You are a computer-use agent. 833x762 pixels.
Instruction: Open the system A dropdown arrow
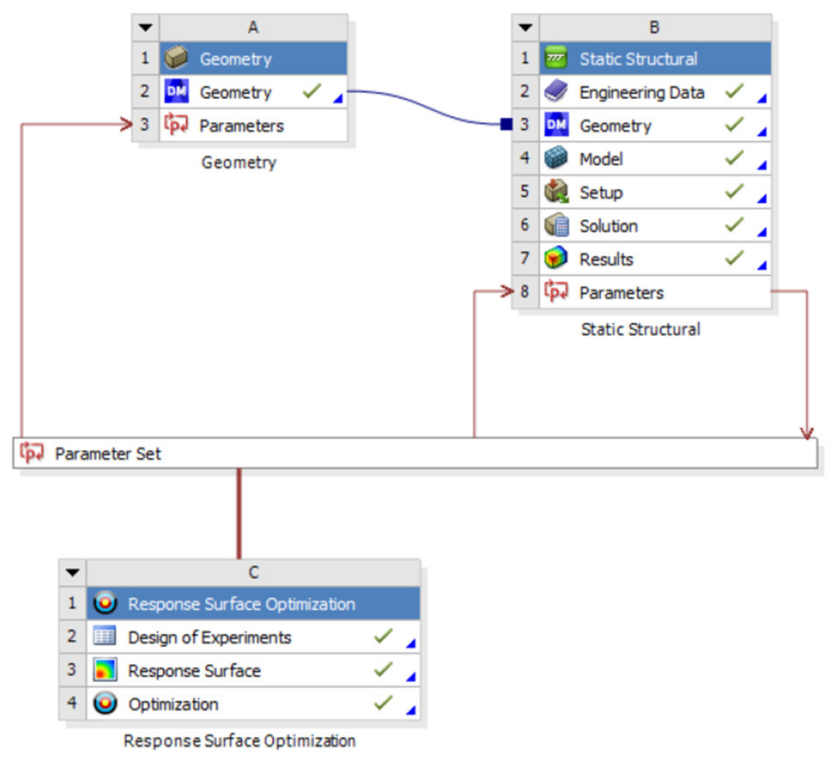(x=145, y=27)
